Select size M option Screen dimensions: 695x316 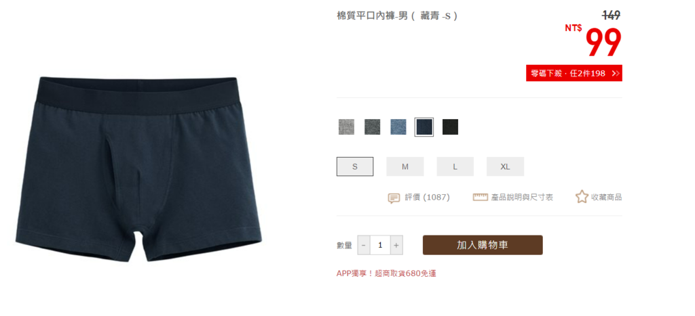(x=405, y=166)
